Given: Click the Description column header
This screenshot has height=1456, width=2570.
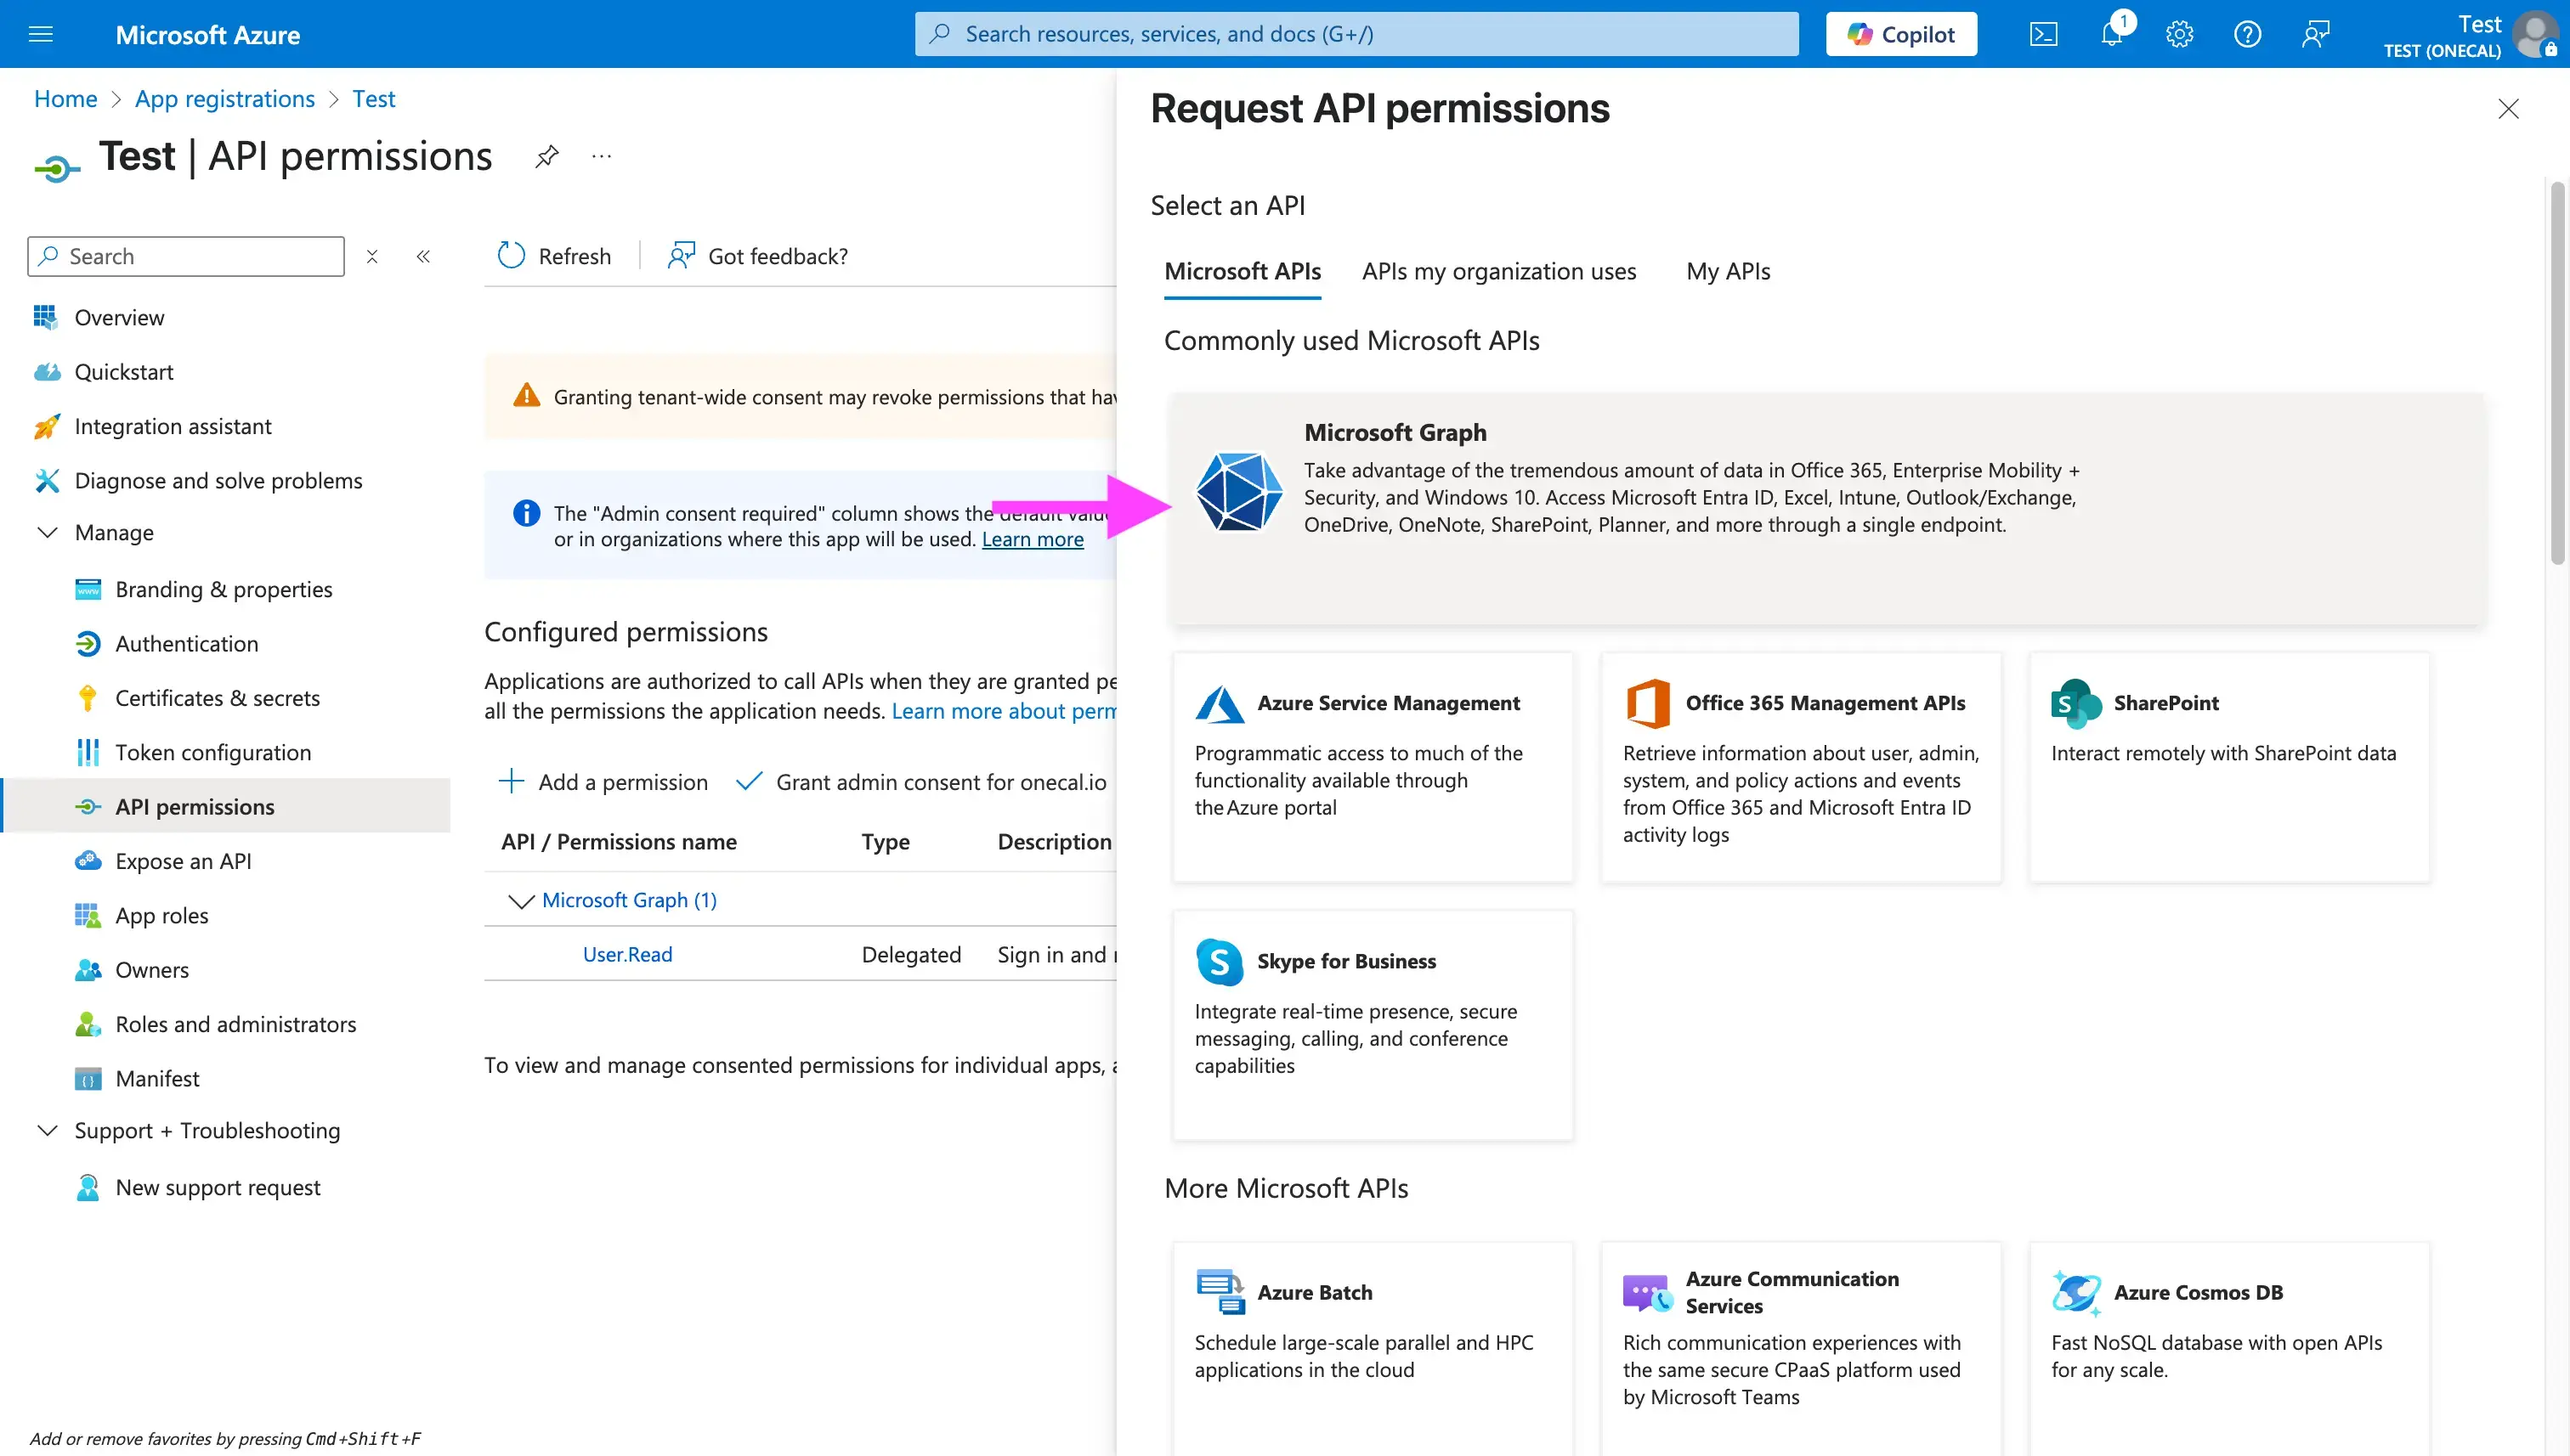Looking at the screenshot, I should click(x=1055, y=842).
